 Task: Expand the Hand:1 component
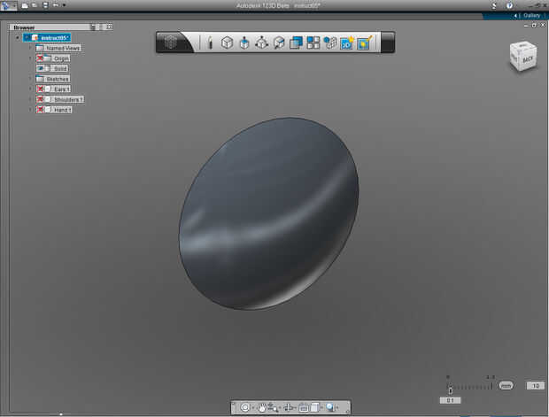(30, 110)
